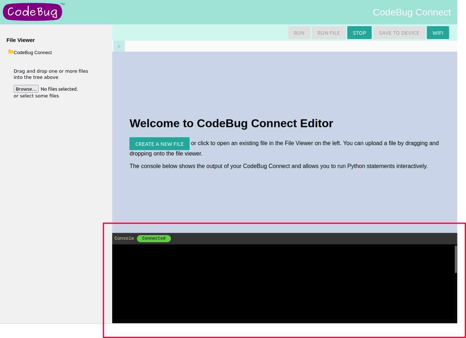Click 'Drag and drop one or more files' text

point(51,71)
